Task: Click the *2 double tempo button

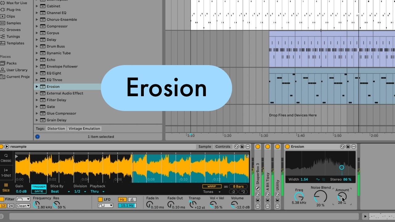Action: (243, 192)
